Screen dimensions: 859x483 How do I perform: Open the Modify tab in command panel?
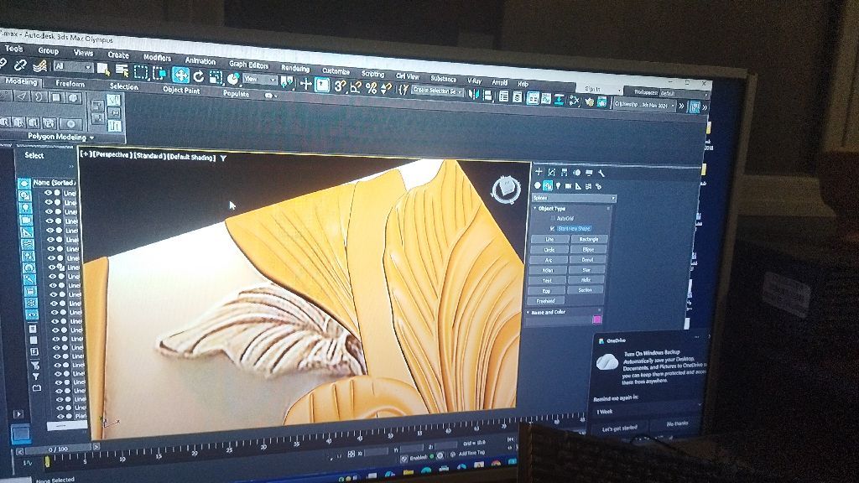[x=551, y=172]
